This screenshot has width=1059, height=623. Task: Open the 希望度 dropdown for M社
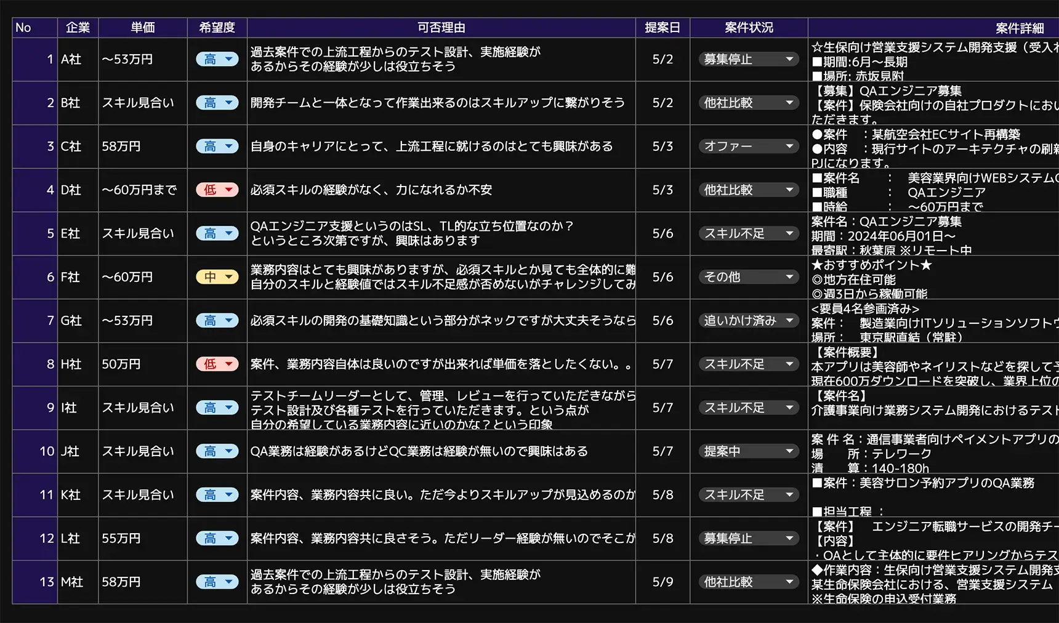[217, 582]
